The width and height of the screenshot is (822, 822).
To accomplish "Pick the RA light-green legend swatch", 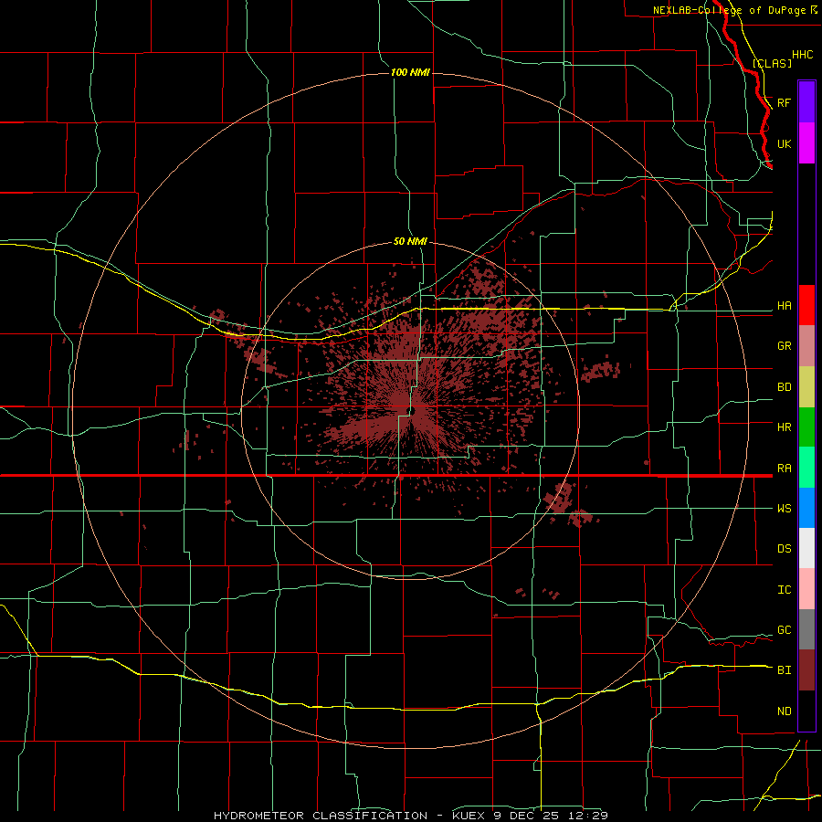I will [x=806, y=468].
